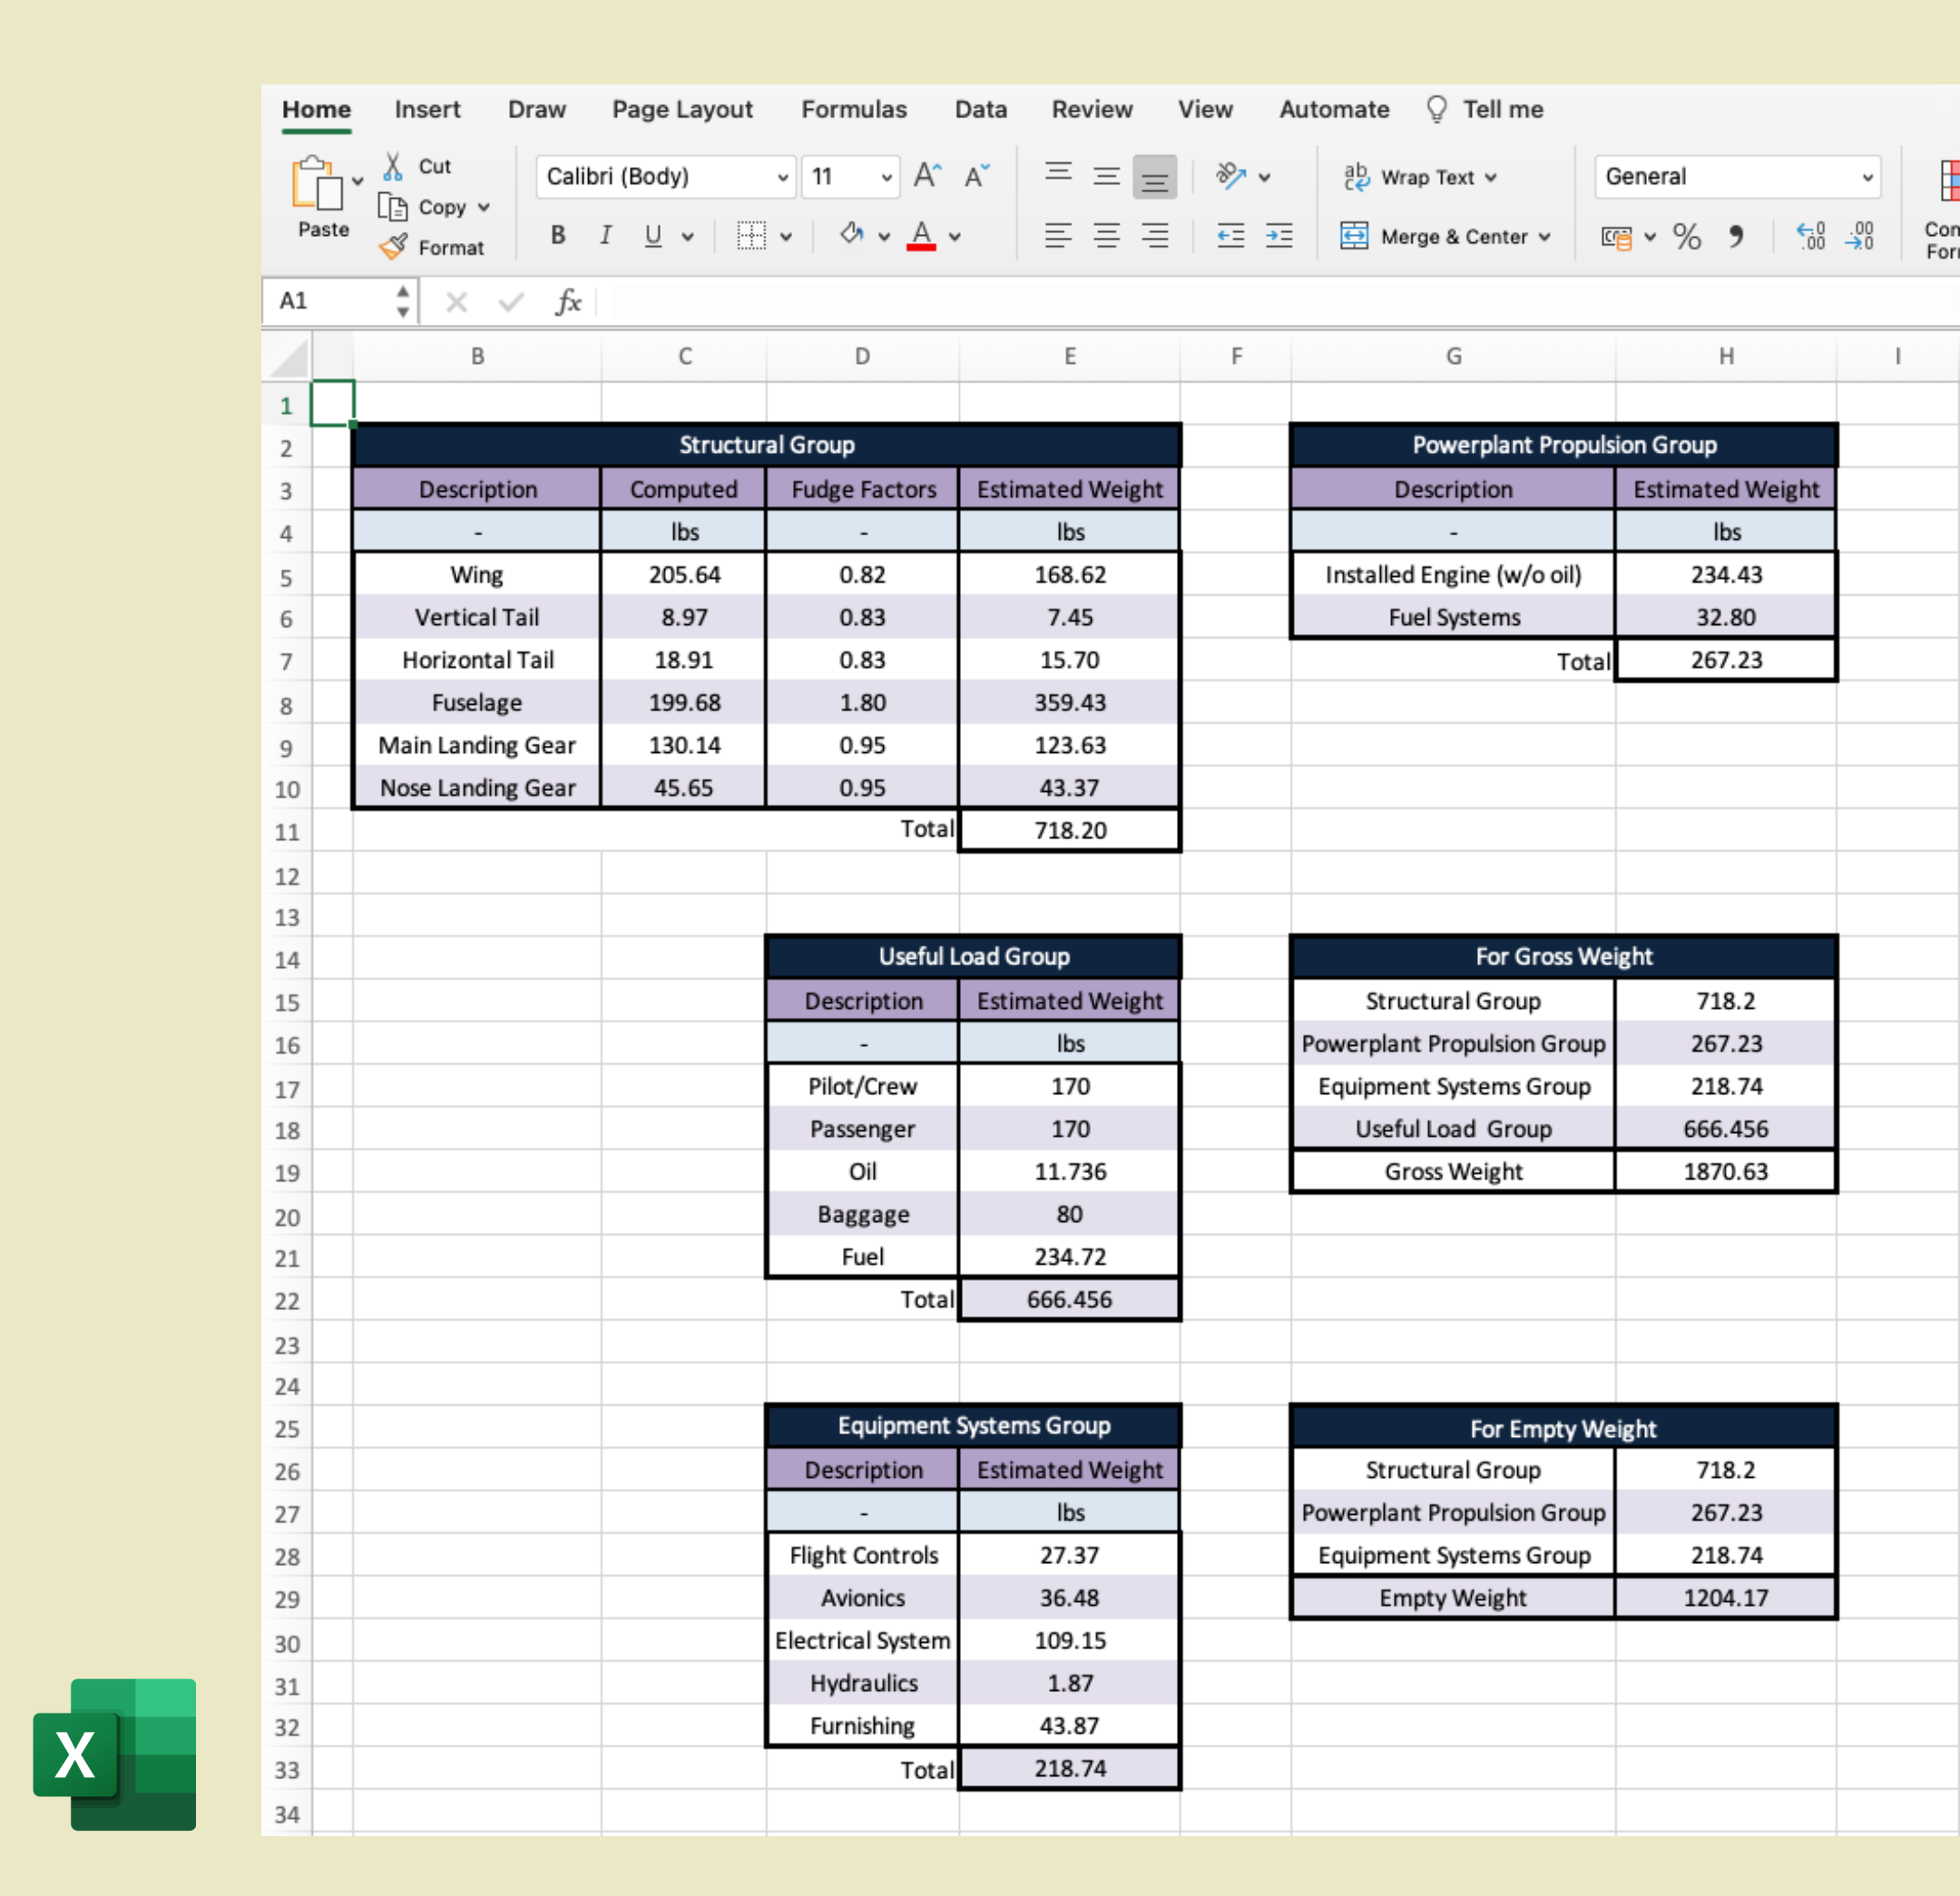
Task: Open the Calibri (Body) font dropdown
Action: (782, 177)
